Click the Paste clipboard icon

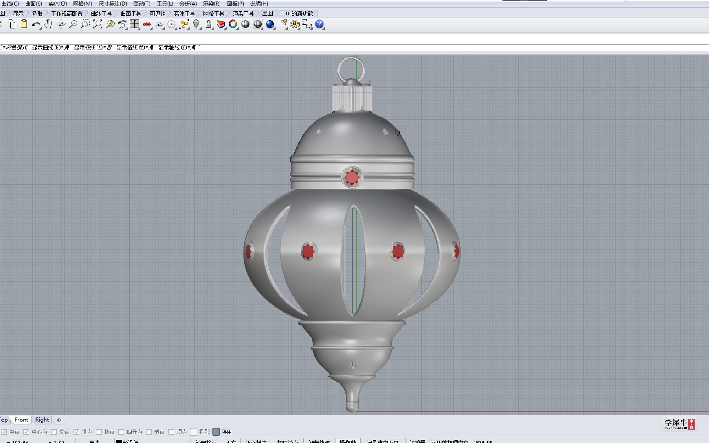(24, 24)
